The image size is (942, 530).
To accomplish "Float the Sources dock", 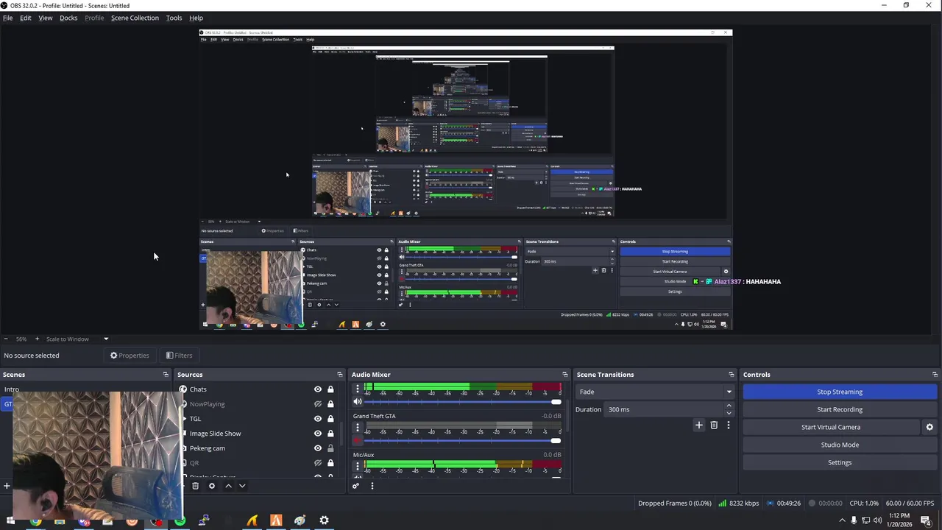I will pyautogui.click(x=340, y=375).
